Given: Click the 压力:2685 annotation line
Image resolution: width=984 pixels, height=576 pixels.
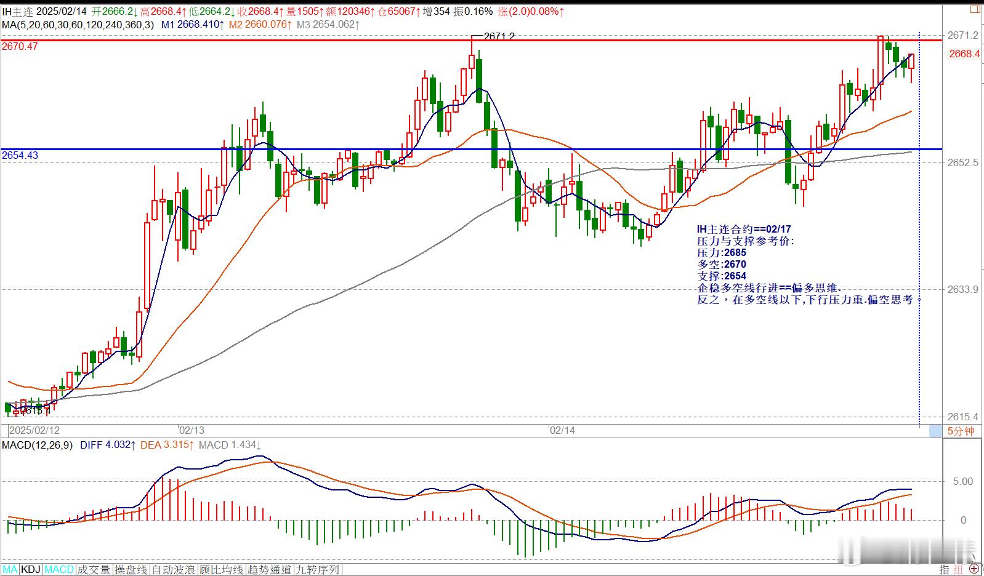Looking at the screenshot, I should coord(722,253).
